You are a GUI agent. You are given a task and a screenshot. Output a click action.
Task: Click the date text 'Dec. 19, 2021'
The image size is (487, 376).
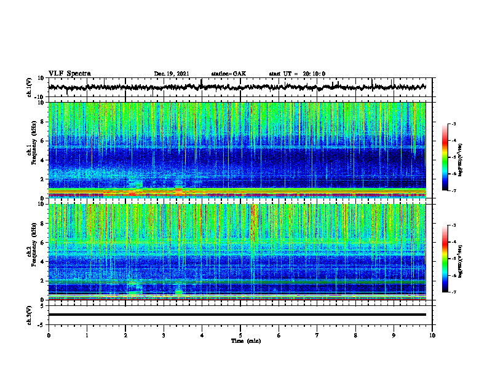point(172,74)
